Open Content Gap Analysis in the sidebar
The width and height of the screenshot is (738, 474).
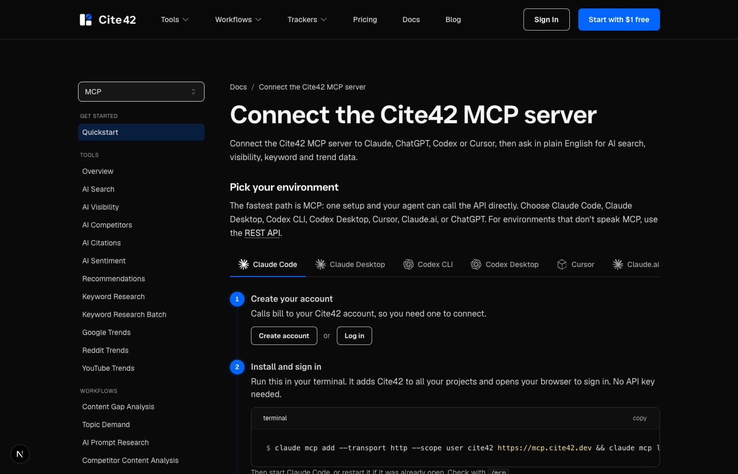pos(141,407)
